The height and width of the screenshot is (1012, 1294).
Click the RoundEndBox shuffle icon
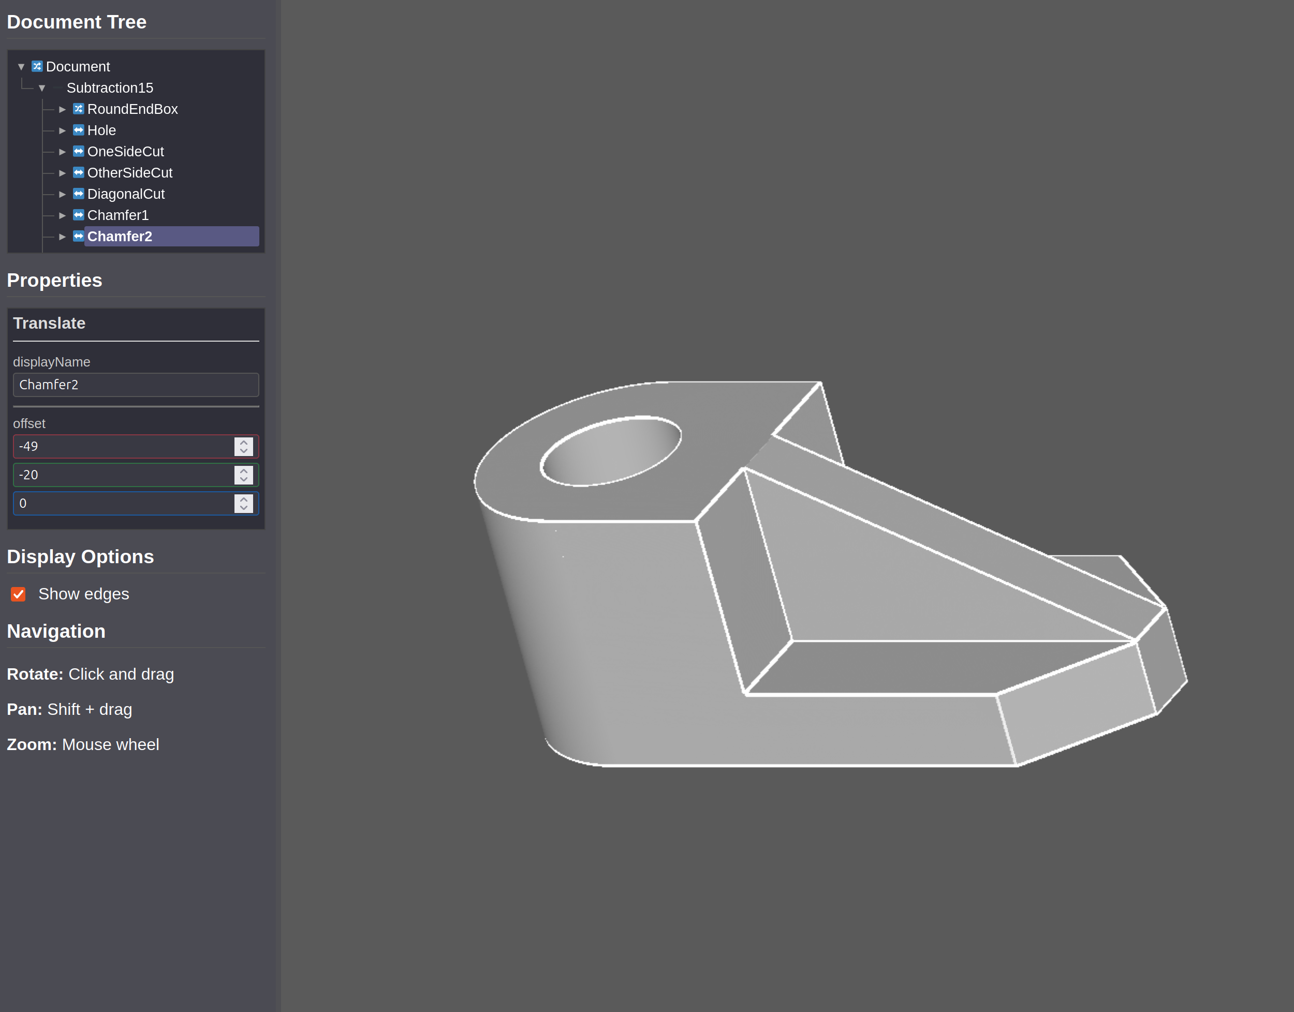(78, 109)
